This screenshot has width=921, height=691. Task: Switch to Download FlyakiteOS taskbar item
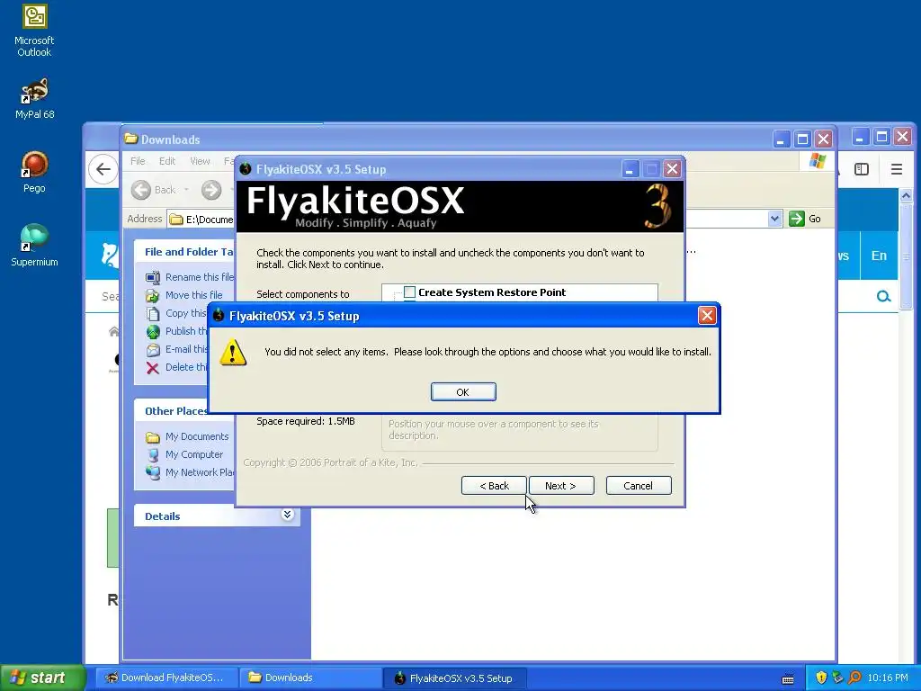click(x=166, y=678)
